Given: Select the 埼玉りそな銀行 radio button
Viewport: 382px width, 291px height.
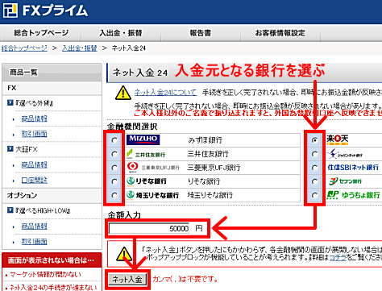Looking at the screenshot, I should pyautogui.click(x=114, y=195).
